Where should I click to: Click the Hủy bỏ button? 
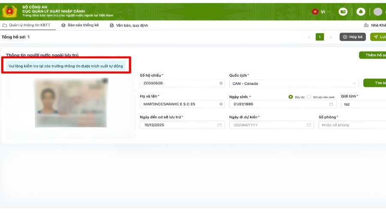coord(353,37)
